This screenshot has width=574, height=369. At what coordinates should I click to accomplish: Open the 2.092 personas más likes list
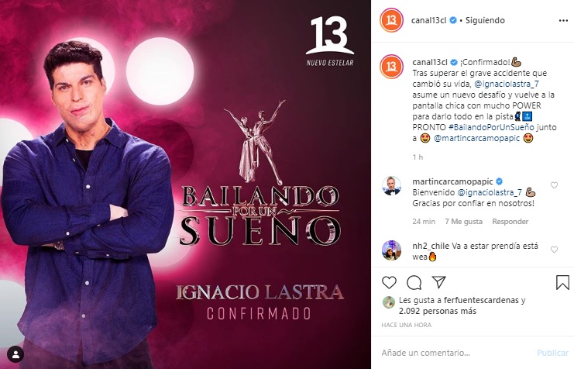coord(438,312)
